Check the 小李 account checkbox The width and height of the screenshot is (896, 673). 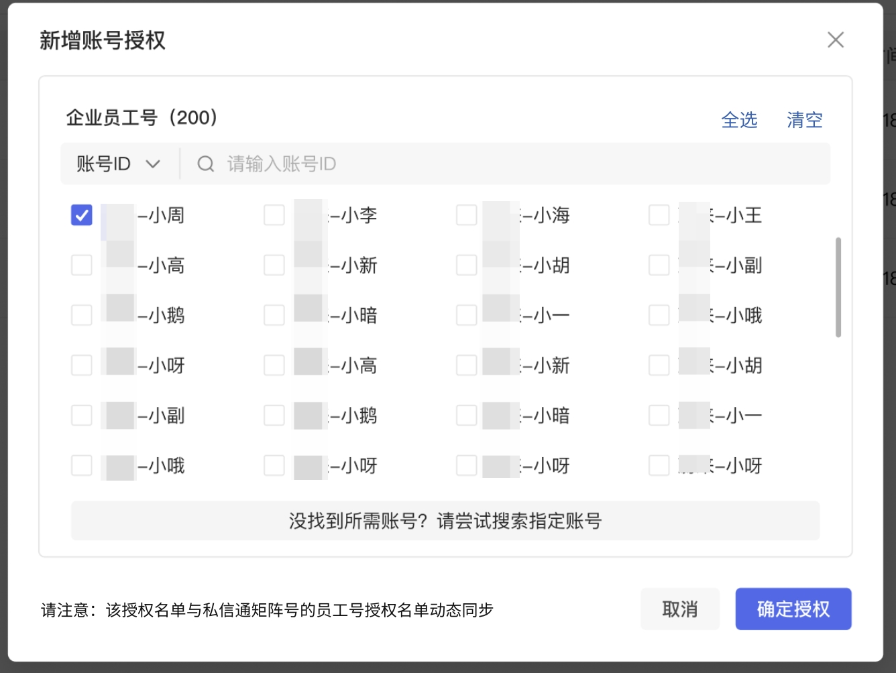(x=274, y=215)
